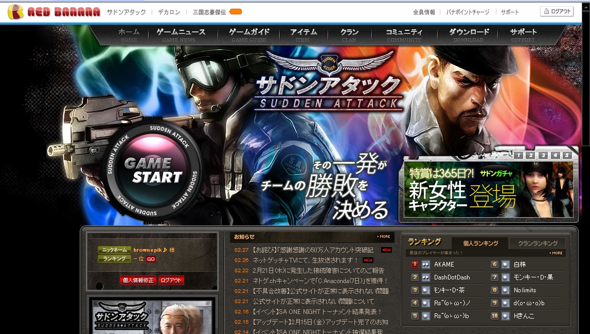
Task: Open the ダウンロード DOWNLOAD menu
Action: coord(469,36)
